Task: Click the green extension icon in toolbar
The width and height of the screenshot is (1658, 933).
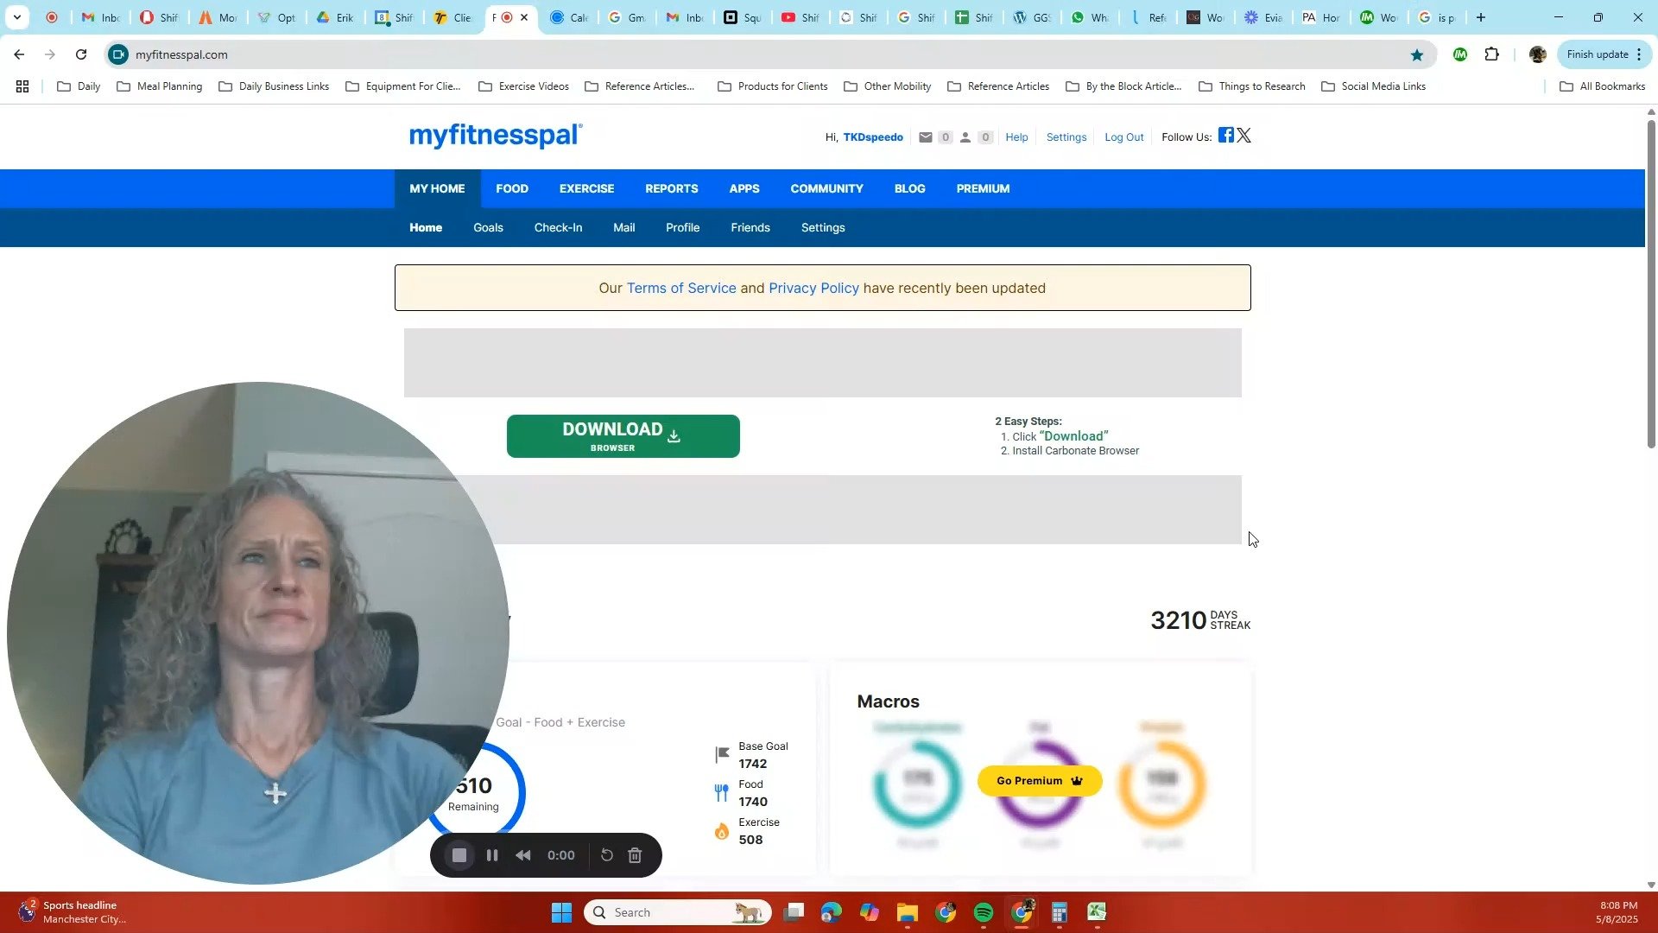Action: tap(1460, 54)
